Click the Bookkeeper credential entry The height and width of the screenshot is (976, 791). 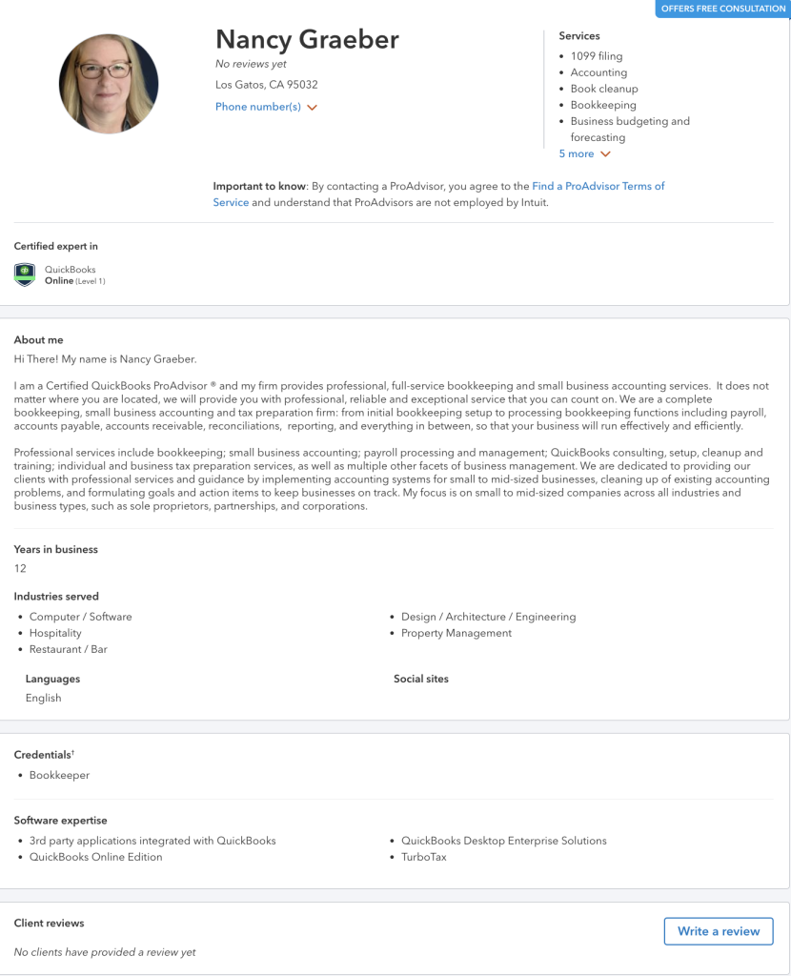[x=59, y=775]
